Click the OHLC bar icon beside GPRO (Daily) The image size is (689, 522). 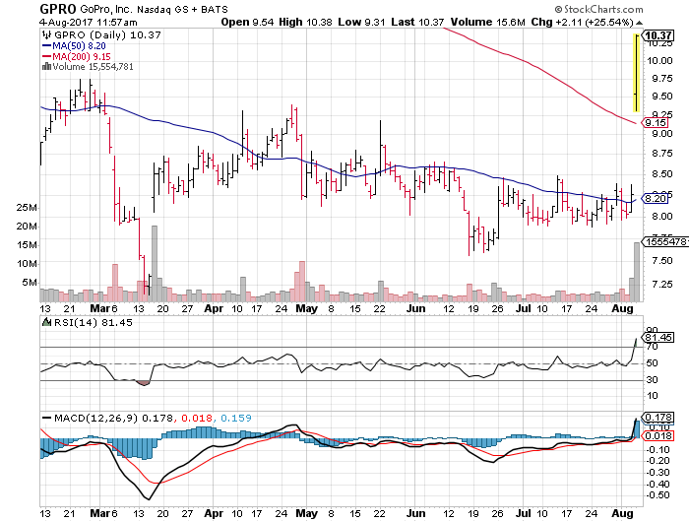[46, 34]
